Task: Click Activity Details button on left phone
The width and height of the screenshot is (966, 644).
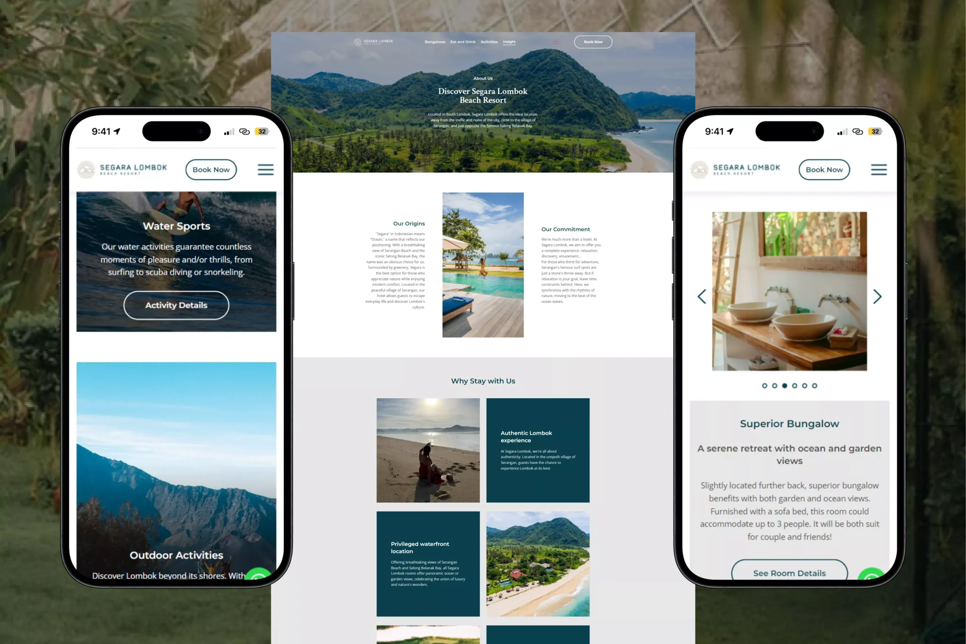Action: (176, 305)
